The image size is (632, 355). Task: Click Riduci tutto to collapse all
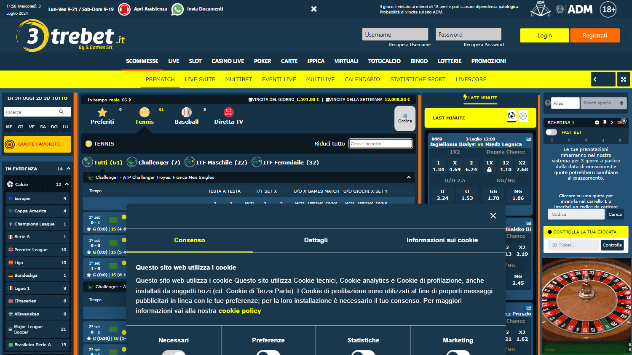click(329, 143)
